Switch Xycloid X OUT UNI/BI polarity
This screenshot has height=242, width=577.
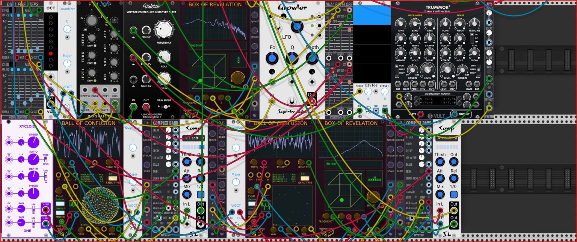33,209
